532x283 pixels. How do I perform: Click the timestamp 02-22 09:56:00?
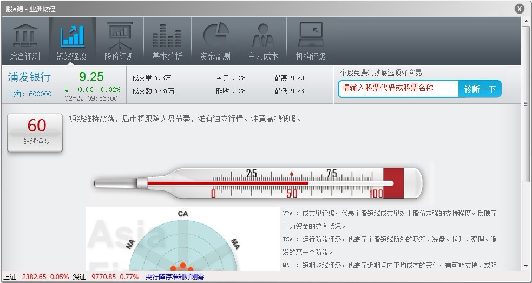pyautogui.click(x=91, y=98)
